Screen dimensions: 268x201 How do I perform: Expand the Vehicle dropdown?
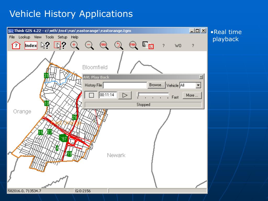point(198,85)
